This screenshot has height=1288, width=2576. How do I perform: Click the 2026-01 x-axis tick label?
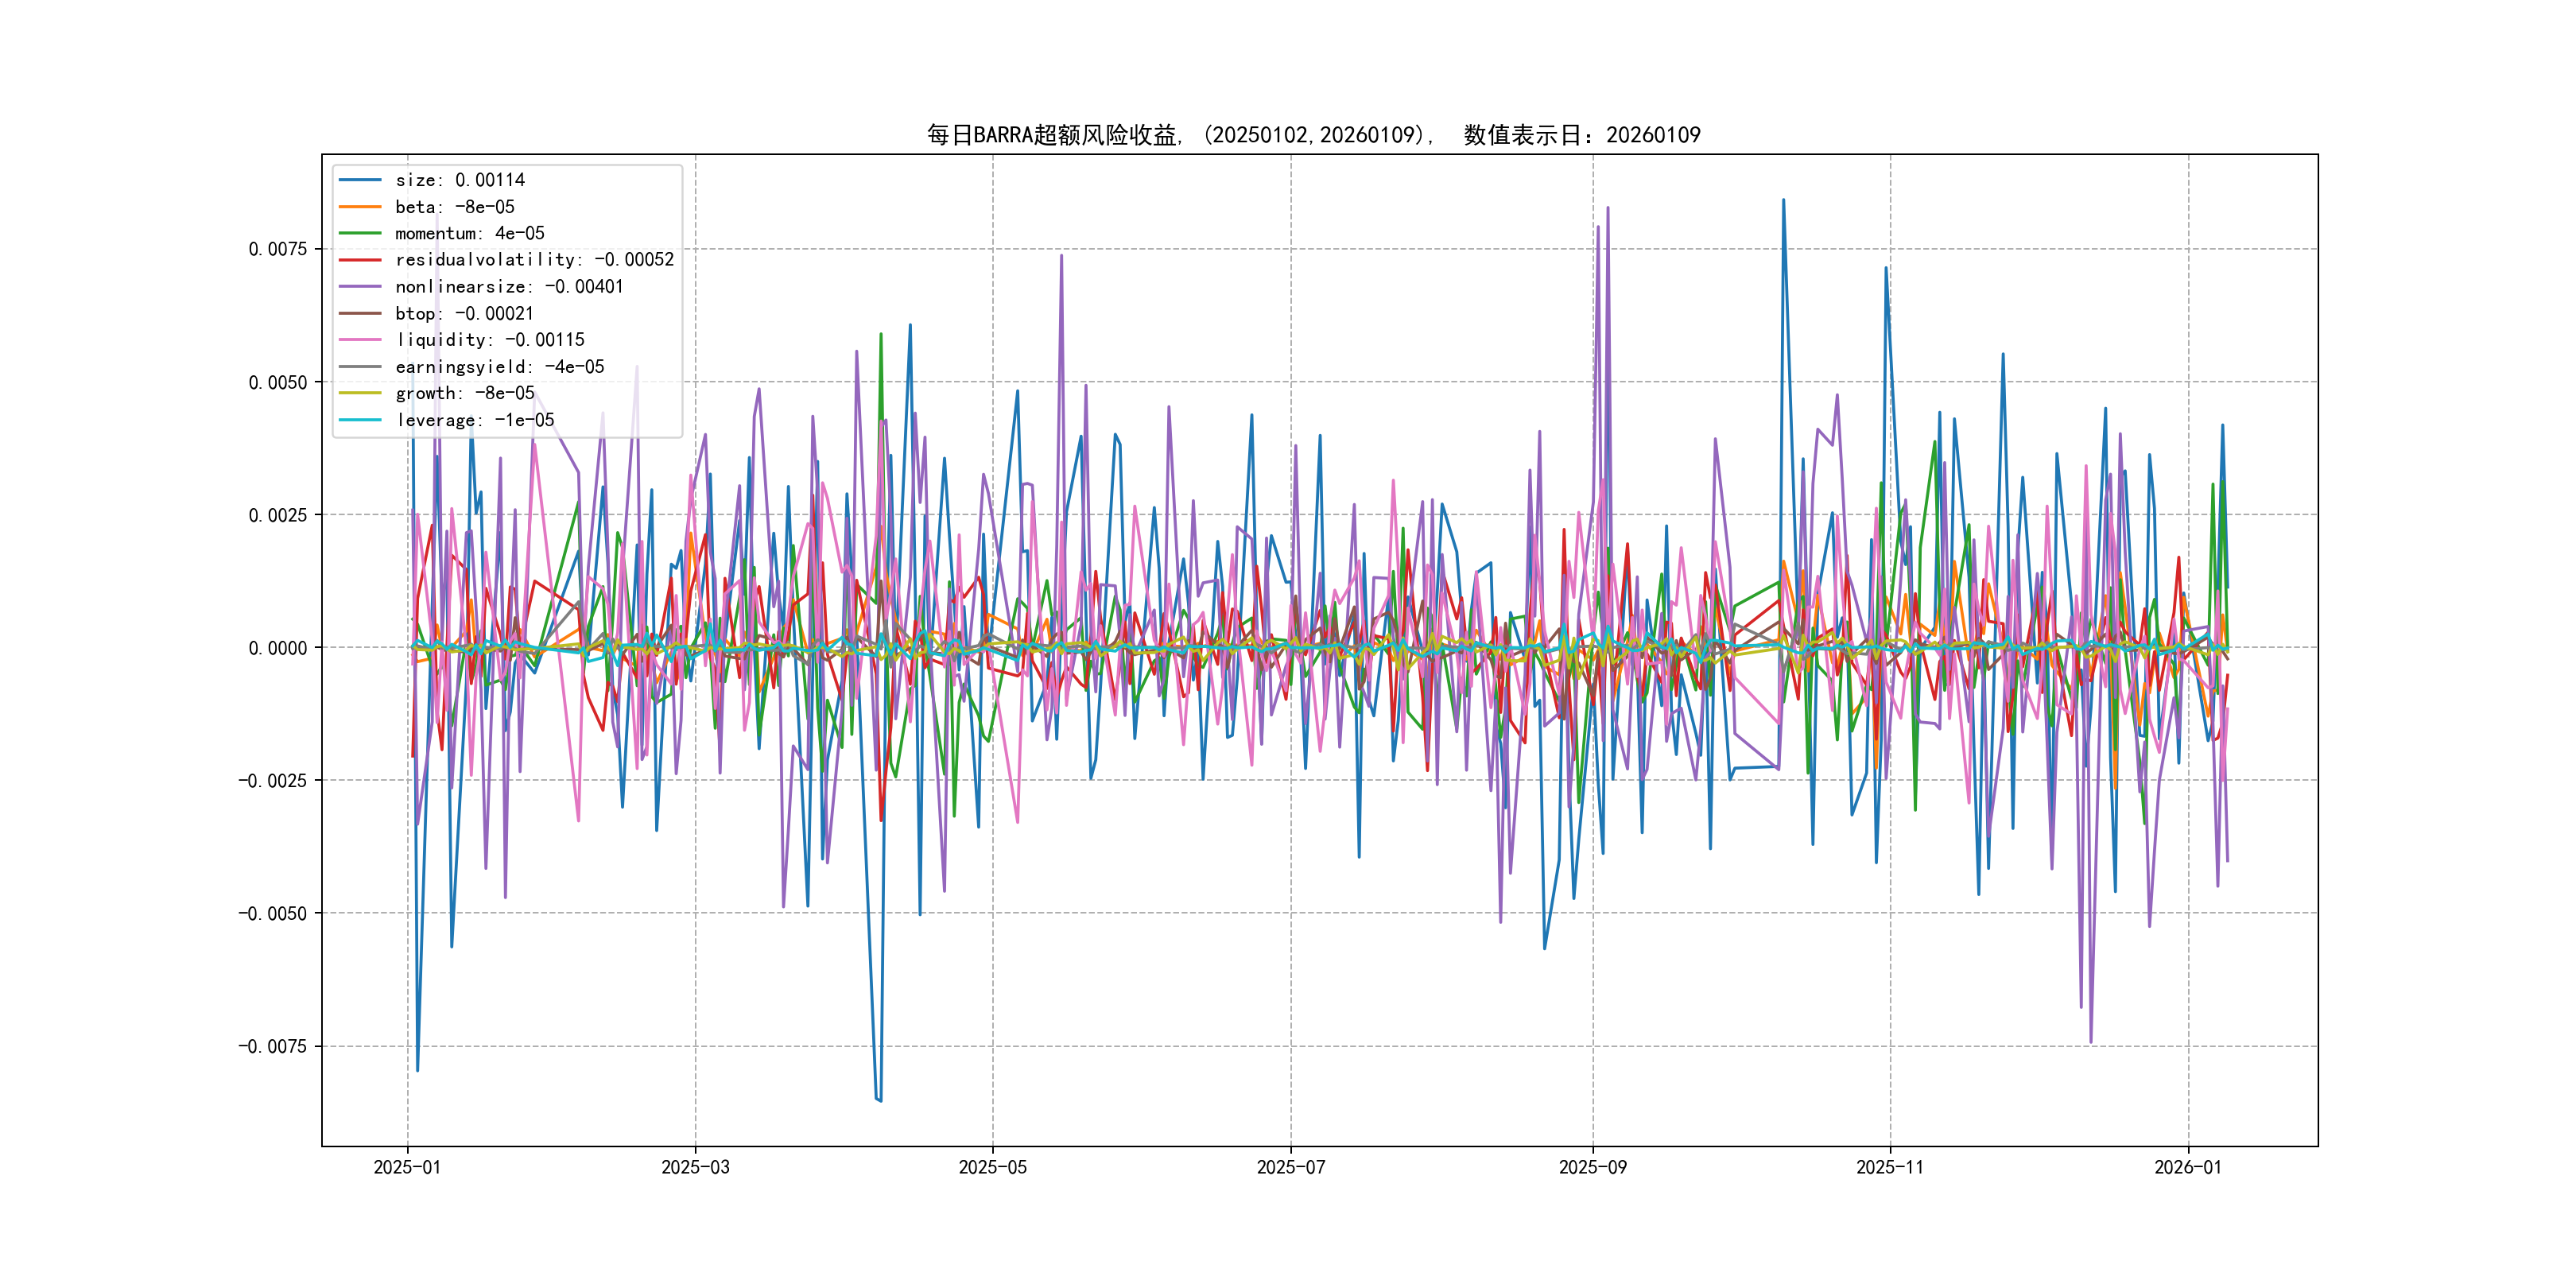click(x=2187, y=1167)
